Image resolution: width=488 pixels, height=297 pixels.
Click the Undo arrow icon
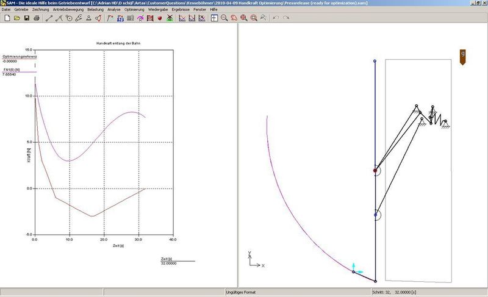[x=276, y=18]
